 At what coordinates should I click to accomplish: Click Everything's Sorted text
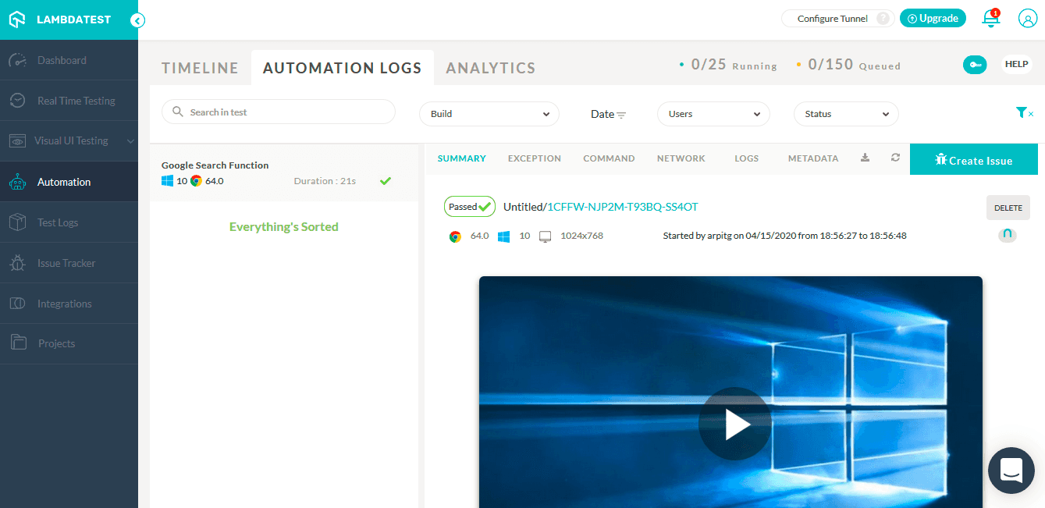tap(284, 227)
